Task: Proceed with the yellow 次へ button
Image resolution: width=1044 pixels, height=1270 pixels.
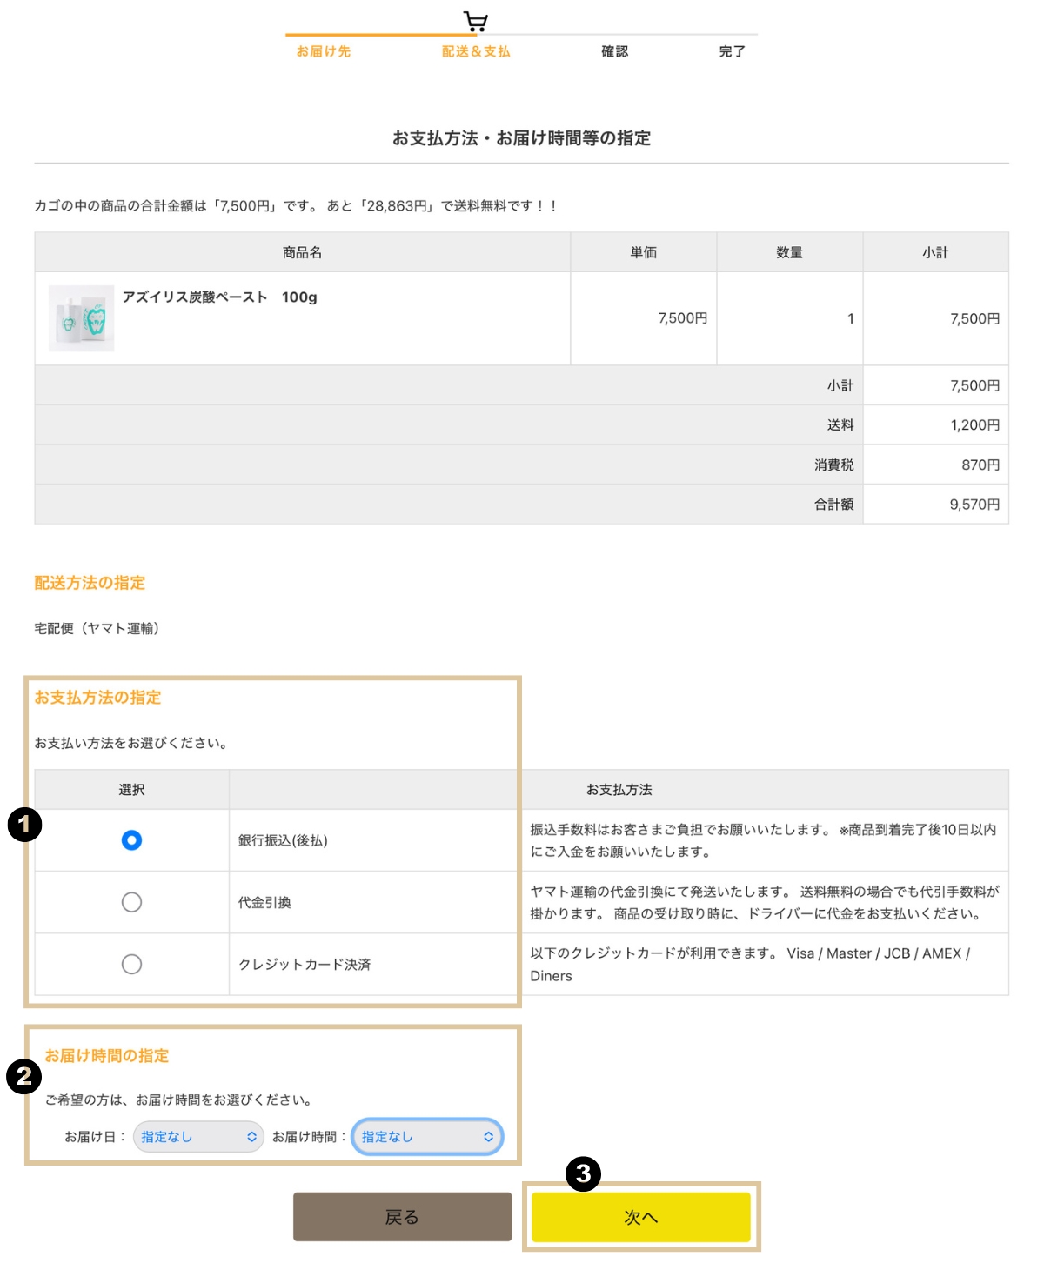Action: (640, 1217)
